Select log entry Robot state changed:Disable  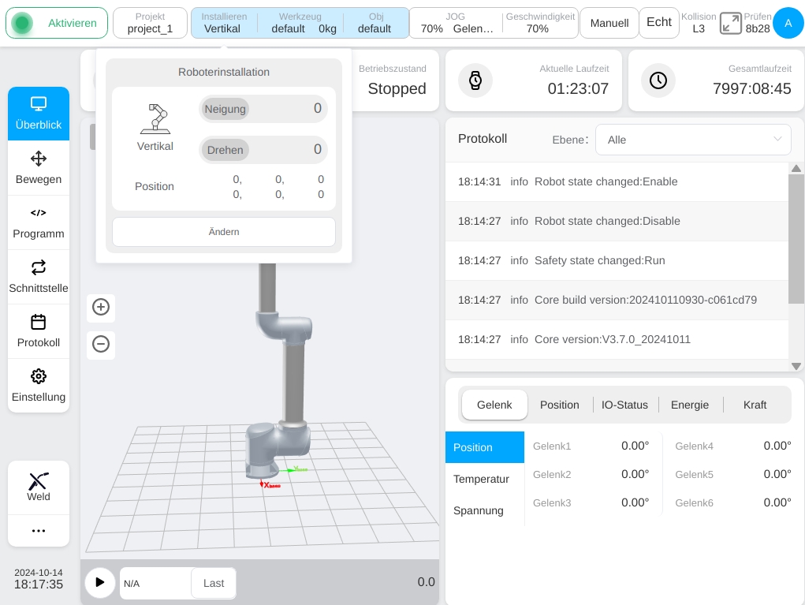pyautogui.click(x=617, y=222)
